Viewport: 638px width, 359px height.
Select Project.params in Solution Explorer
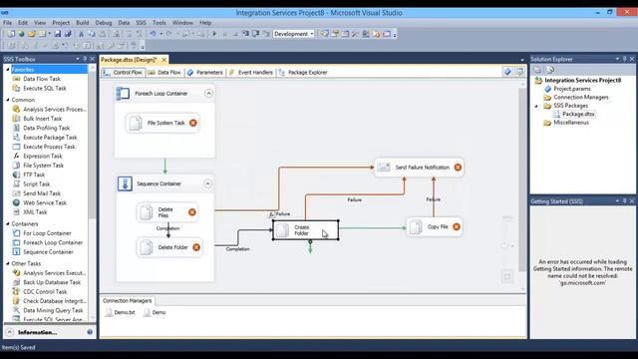pos(571,89)
